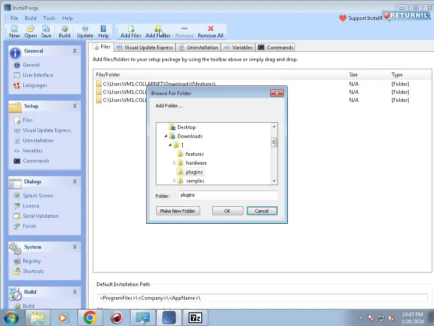This screenshot has width=434, height=326.
Task: Open the Tools menu
Action: click(x=49, y=18)
